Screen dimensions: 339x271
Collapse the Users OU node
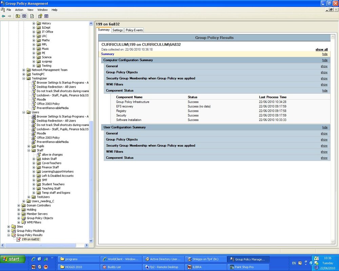[x=24, y=112]
